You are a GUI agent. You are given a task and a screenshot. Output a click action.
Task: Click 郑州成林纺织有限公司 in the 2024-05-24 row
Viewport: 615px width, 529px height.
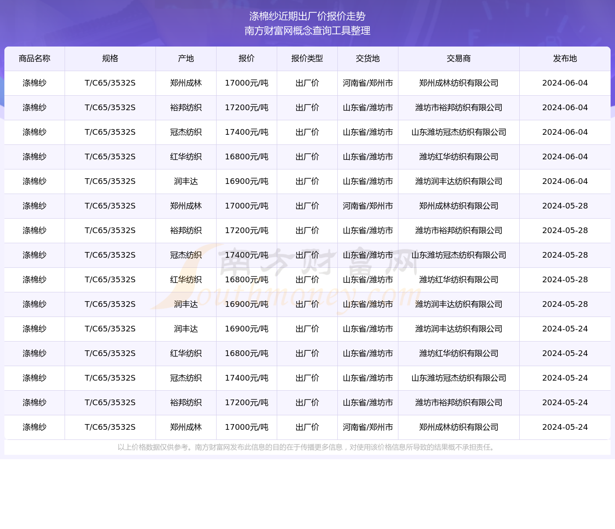click(x=459, y=427)
